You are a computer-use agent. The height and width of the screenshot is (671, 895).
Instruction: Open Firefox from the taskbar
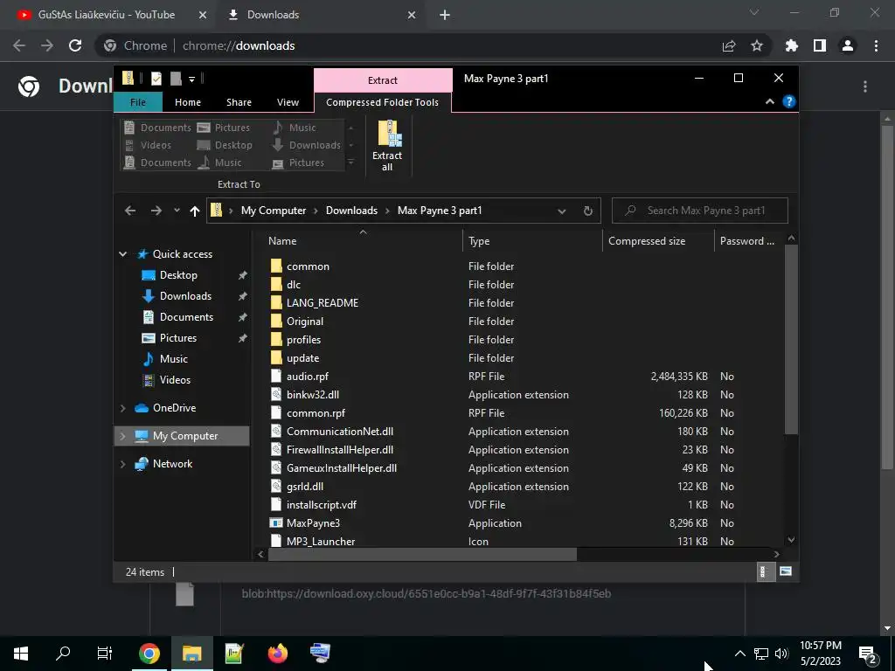pyautogui.click(x=277, y=654)
